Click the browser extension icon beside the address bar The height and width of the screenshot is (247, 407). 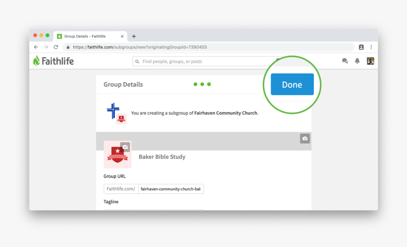tap(361, 47)
